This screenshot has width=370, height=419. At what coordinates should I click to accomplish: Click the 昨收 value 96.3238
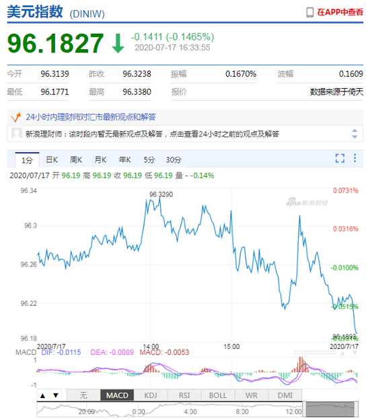click(137, 74)
